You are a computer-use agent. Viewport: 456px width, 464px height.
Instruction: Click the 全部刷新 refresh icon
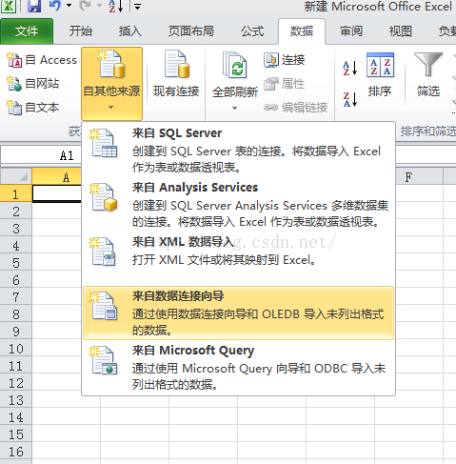(x=235, y=66)
